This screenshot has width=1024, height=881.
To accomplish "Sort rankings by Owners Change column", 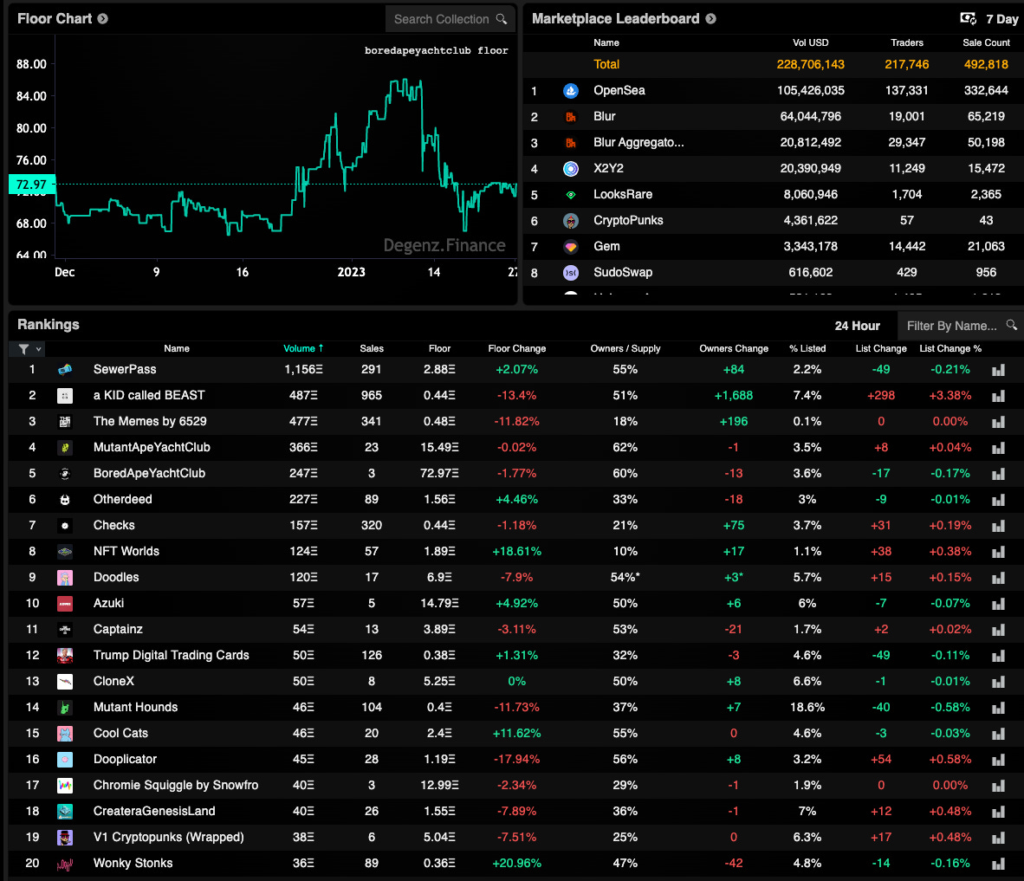I will (x=734, y=349).
